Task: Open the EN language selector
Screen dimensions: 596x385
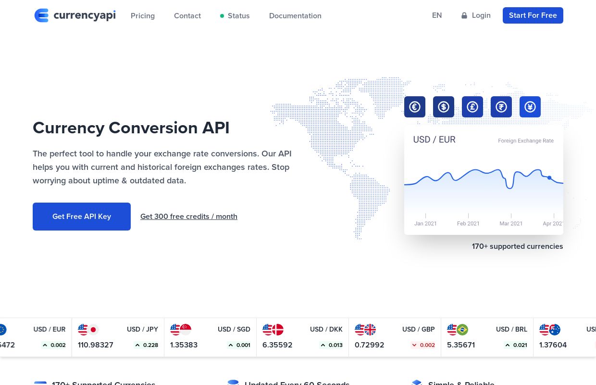Action: tap(437, 15)
